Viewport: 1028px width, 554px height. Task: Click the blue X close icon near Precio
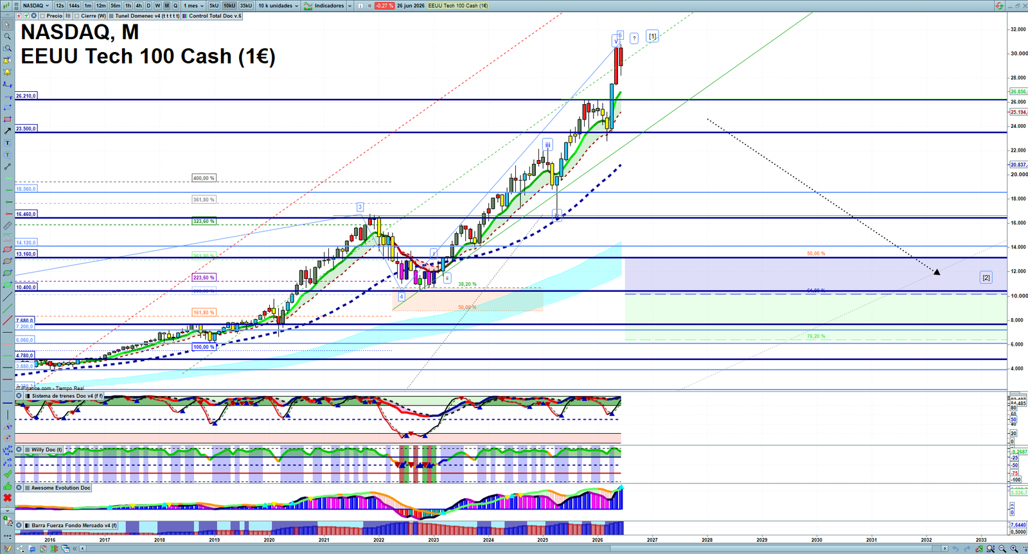pos(33,15)
